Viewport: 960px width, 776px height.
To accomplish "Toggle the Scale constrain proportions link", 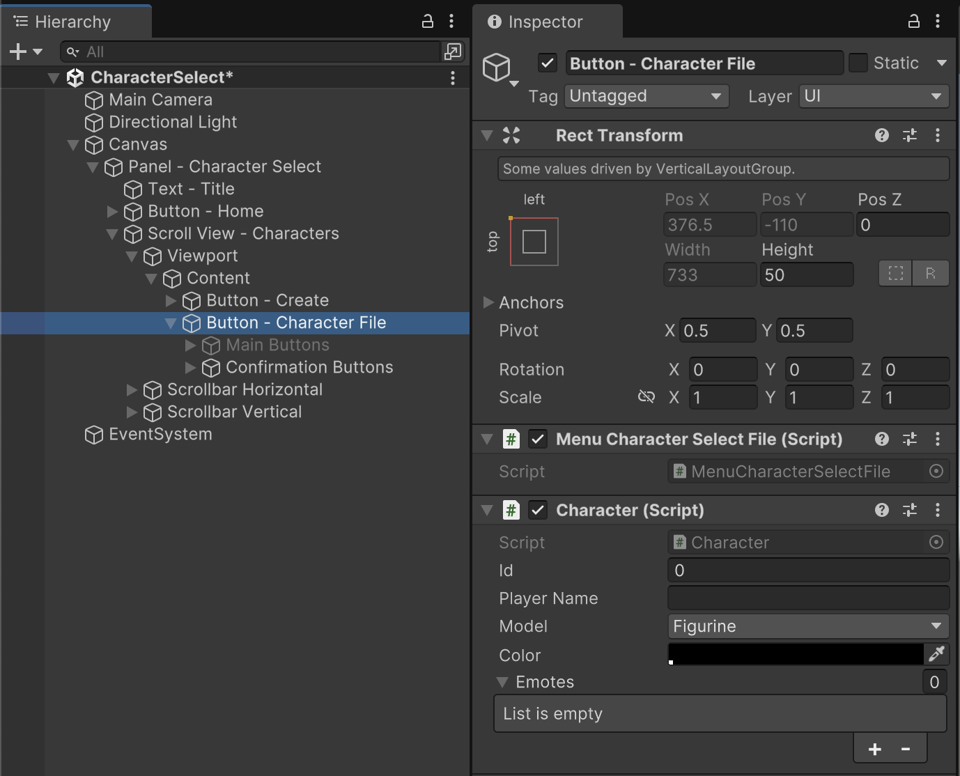I will [x=646, y=397].
